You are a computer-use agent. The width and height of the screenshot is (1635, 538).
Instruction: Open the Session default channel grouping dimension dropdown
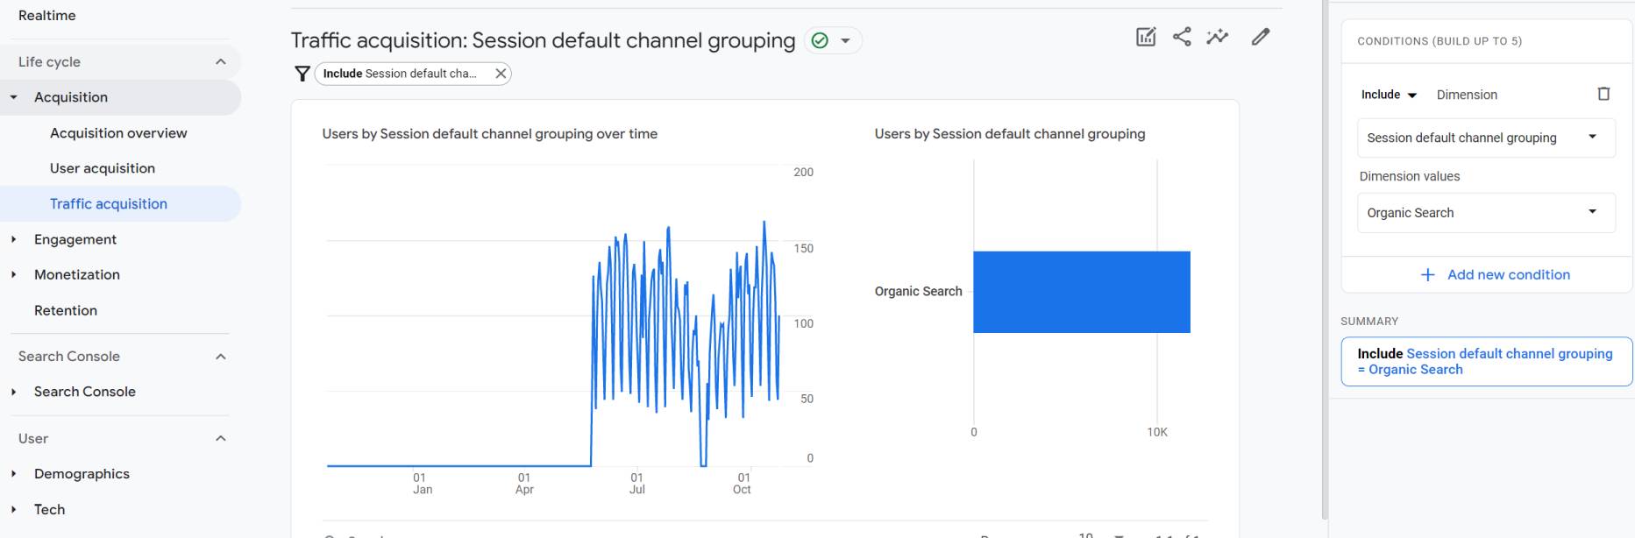1486,138
